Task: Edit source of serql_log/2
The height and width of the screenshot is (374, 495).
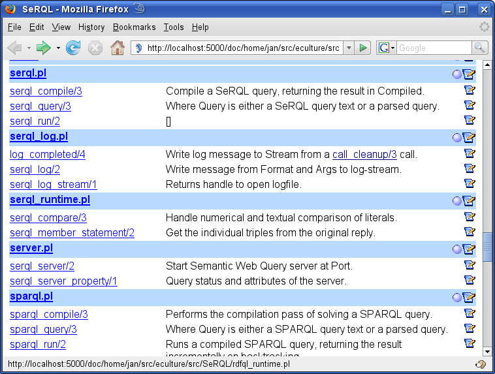Action: pyautogui.click(x=470, y=168)
